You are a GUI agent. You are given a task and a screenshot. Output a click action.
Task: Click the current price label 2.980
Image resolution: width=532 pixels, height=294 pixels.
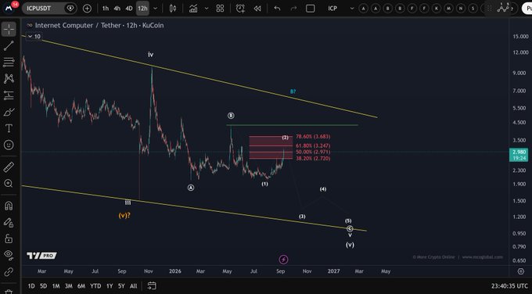coord(519,155)
